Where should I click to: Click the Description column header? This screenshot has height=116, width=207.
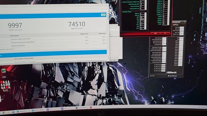coord(15,36)
